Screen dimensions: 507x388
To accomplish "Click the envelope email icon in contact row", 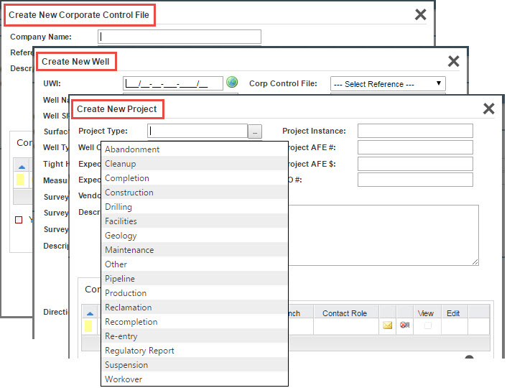I will (387, 325).
